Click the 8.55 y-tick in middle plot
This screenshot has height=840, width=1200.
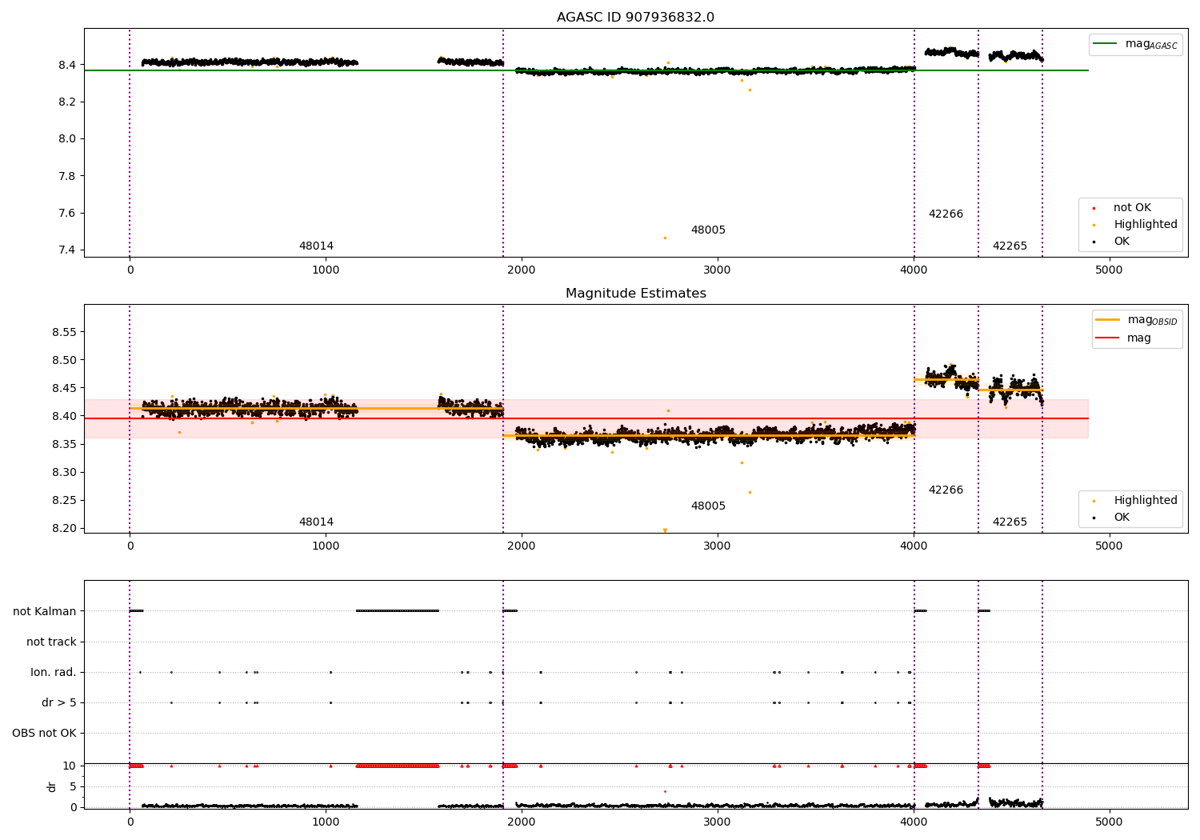click(64, 332)
